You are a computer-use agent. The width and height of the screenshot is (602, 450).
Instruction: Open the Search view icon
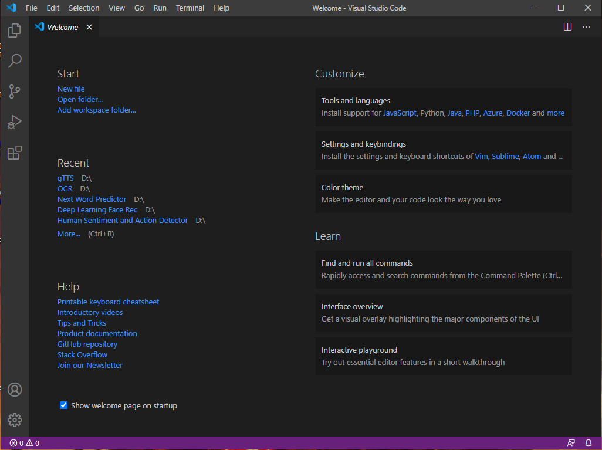15,60
